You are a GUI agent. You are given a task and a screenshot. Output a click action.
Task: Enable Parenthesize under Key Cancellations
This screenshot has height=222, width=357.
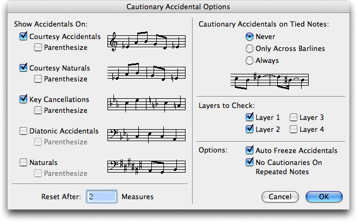click(x=38, y=110)
